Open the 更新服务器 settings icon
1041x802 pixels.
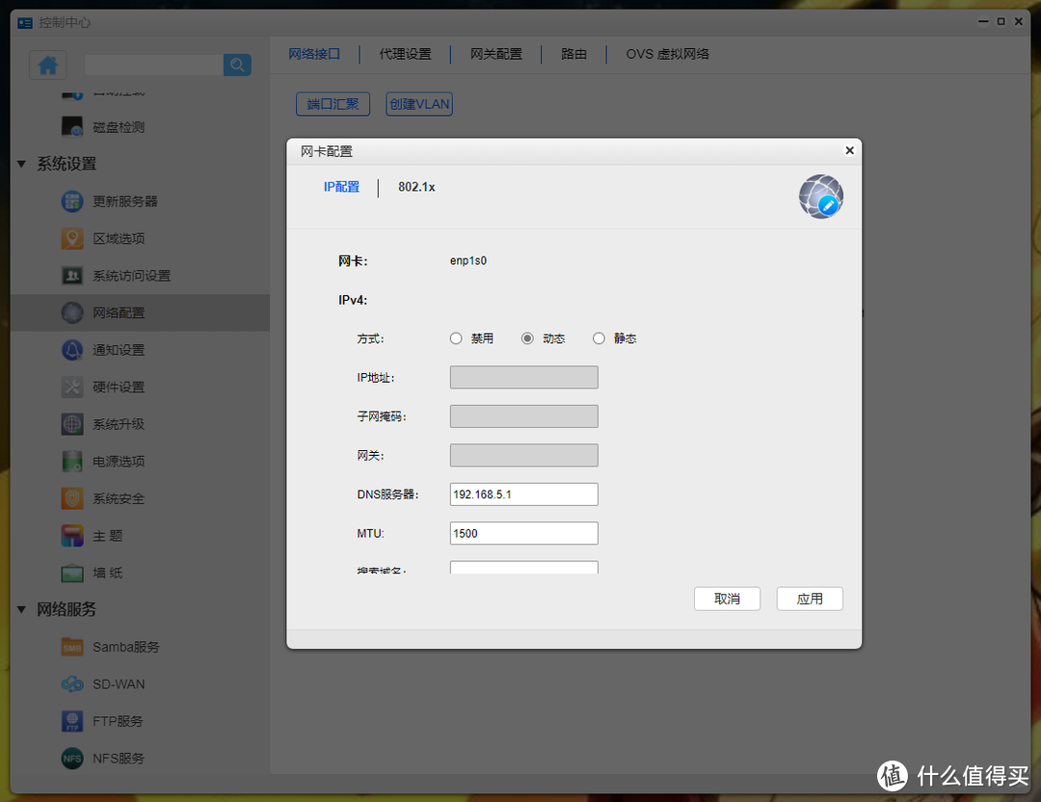tap(71, 200)
